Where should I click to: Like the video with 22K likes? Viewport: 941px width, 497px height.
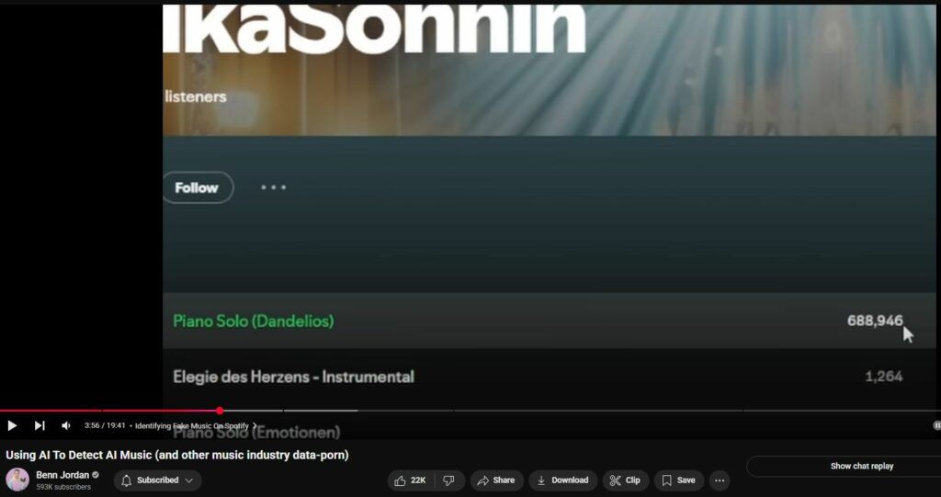[411, 480]
